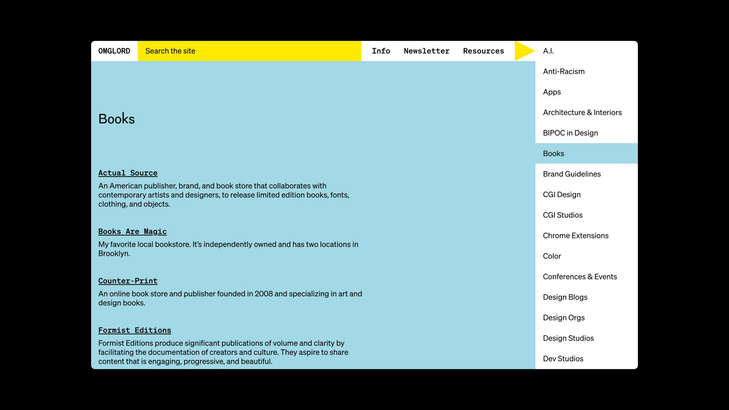Click the Actual Source description text
The image size is (729, 410).
pyautogui.click(x=224, y=195)
